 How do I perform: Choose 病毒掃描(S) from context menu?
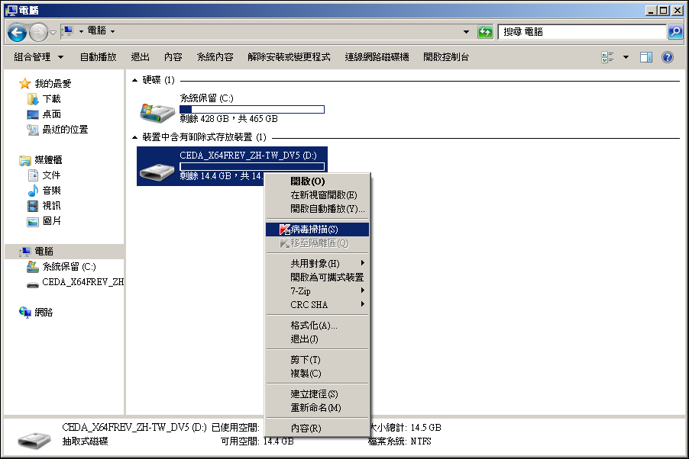coord(314,230)
